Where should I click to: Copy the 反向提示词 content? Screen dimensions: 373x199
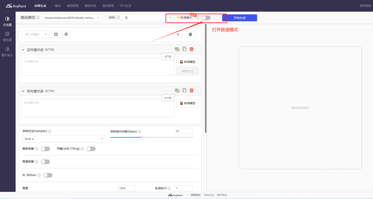(184, 90)
